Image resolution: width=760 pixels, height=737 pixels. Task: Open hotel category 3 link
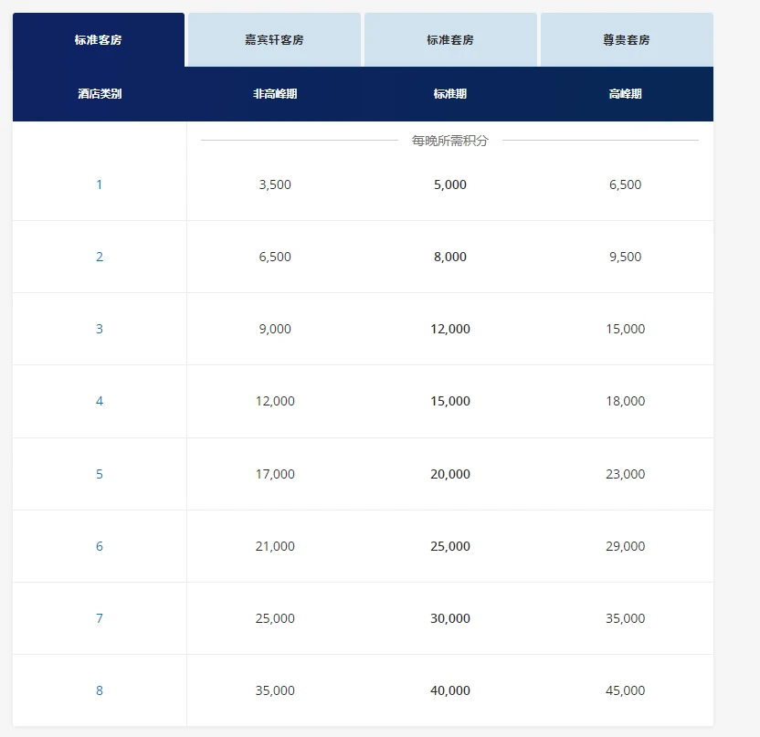coord(100,329)
